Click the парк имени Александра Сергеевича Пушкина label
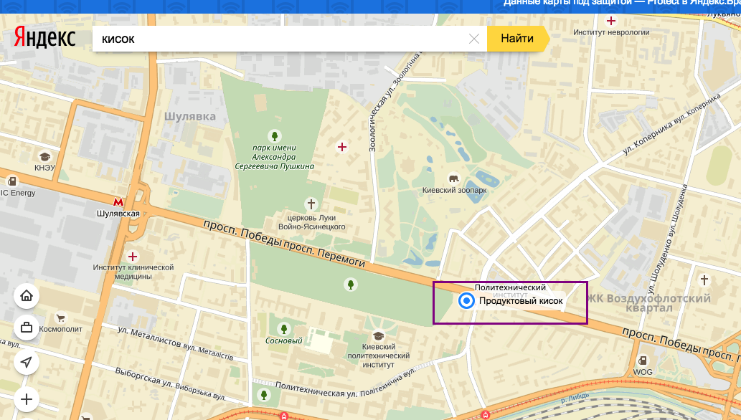This screenshot has width=741, height=420. click(275, 157)
